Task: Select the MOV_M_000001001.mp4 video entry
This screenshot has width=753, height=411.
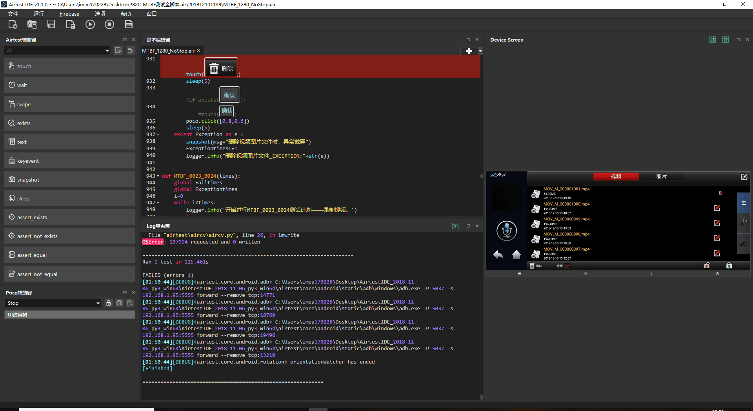Action: pyautogui.click(x=566, y=189)
